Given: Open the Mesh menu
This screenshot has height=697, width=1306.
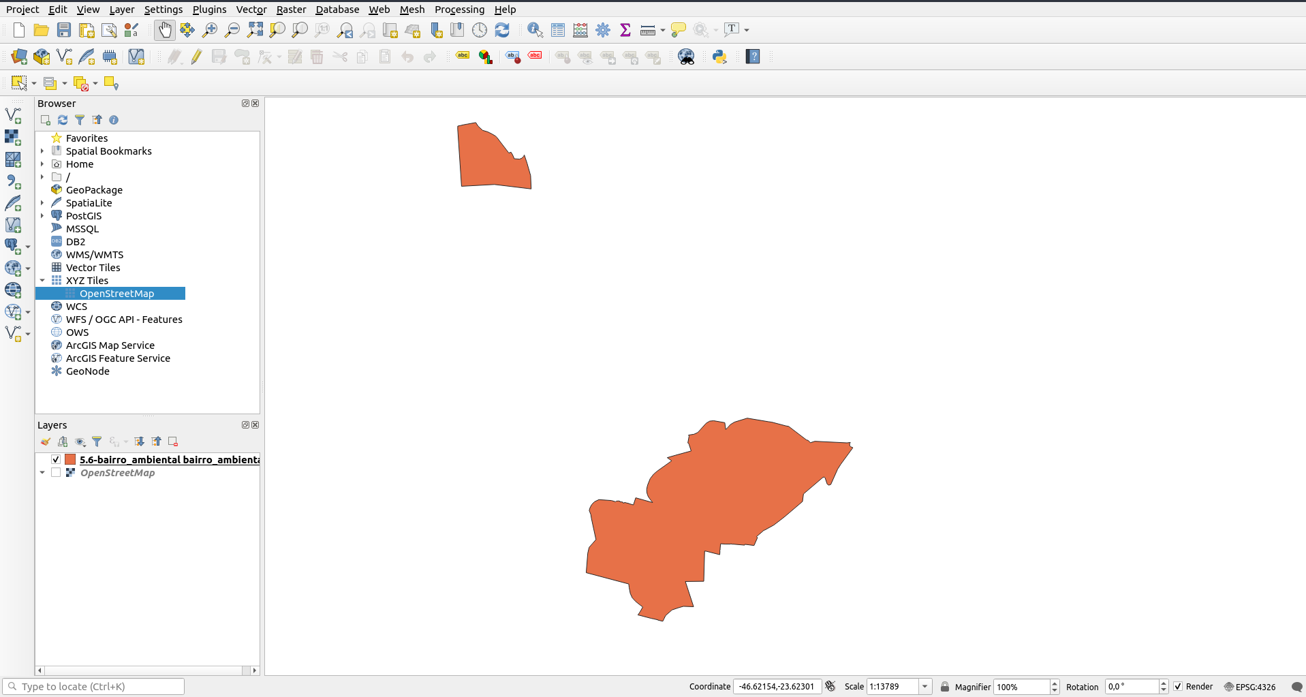Looking at the screenshot, I should [x=412, y=10].
